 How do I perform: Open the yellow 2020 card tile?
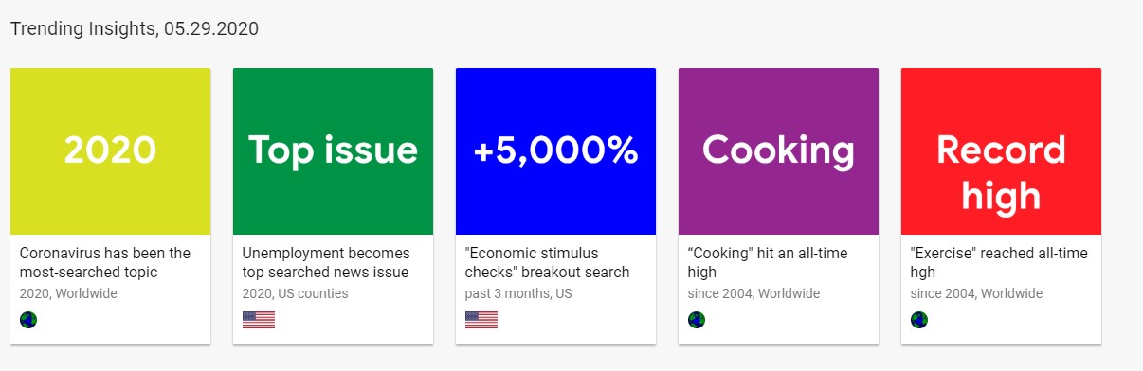pos(110,151)
